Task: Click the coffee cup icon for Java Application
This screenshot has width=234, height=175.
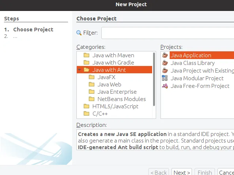Action: coord(165,55)
